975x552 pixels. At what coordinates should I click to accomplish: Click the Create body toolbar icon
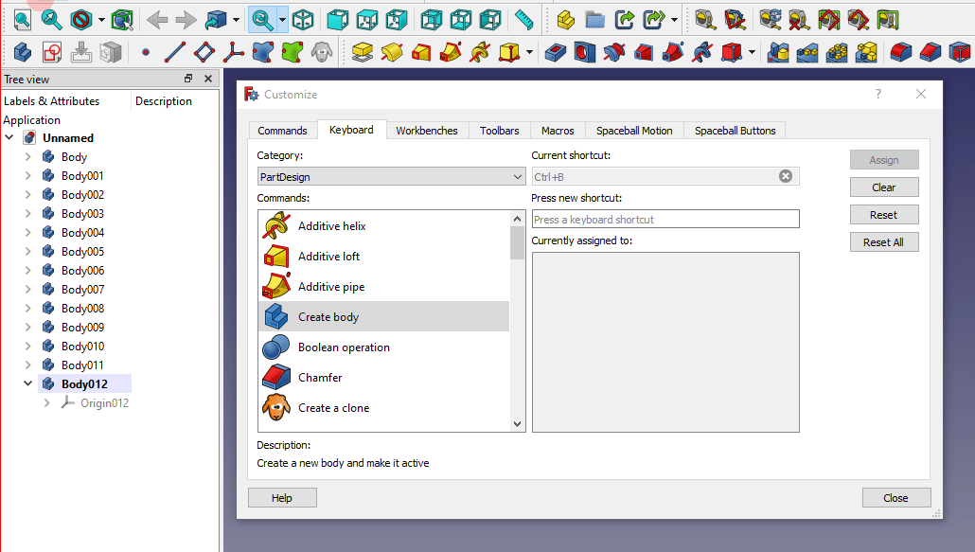click(21, 54)
